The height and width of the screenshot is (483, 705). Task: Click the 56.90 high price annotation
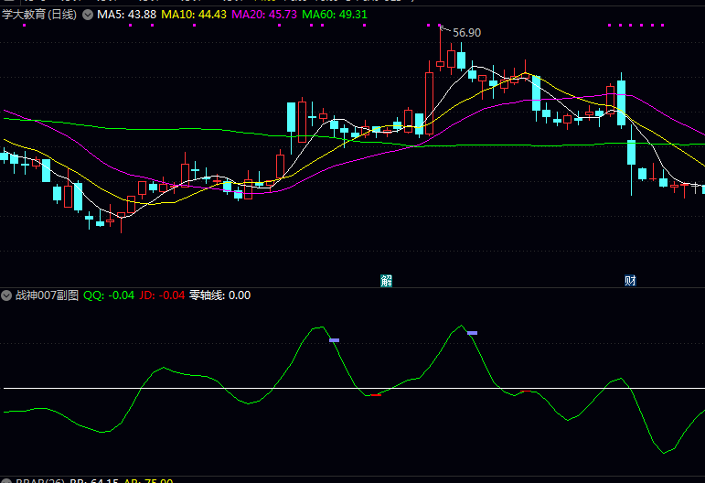[x=466, y=33]
